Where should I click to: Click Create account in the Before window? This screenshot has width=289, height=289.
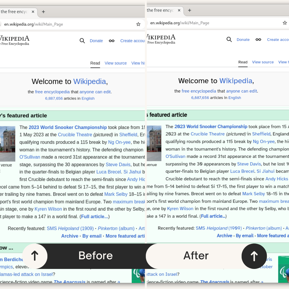click(x=132, y=41)
